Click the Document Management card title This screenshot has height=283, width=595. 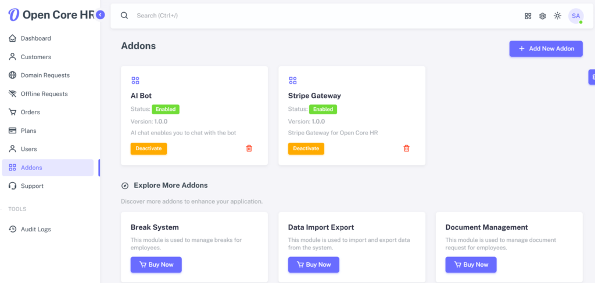coord(486,227)
